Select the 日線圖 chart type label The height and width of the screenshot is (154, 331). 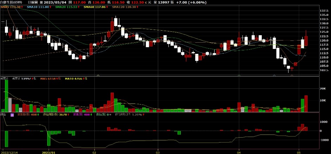coord(32,2)
